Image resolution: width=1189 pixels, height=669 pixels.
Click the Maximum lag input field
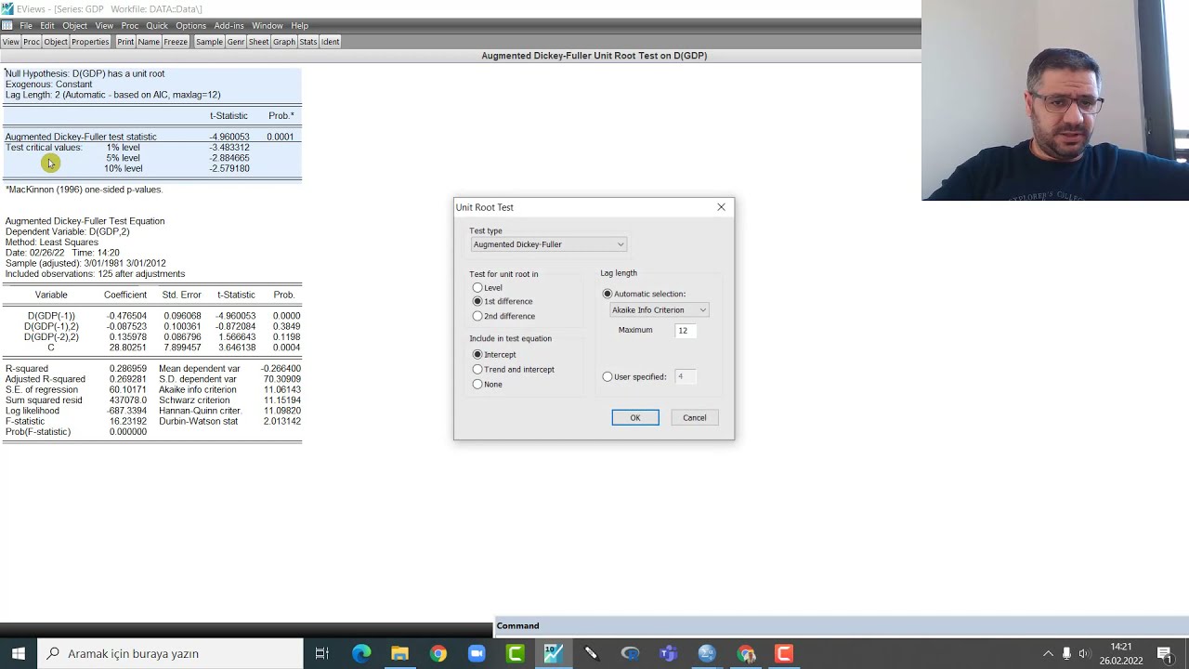686,330
